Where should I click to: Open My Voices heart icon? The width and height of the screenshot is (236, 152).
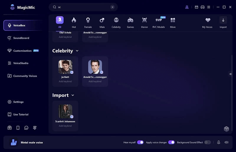(x=208, y=20)
